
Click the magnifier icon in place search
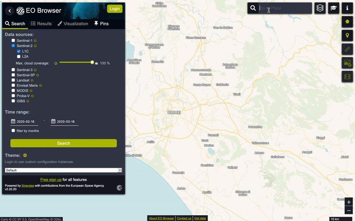(253, 8)
